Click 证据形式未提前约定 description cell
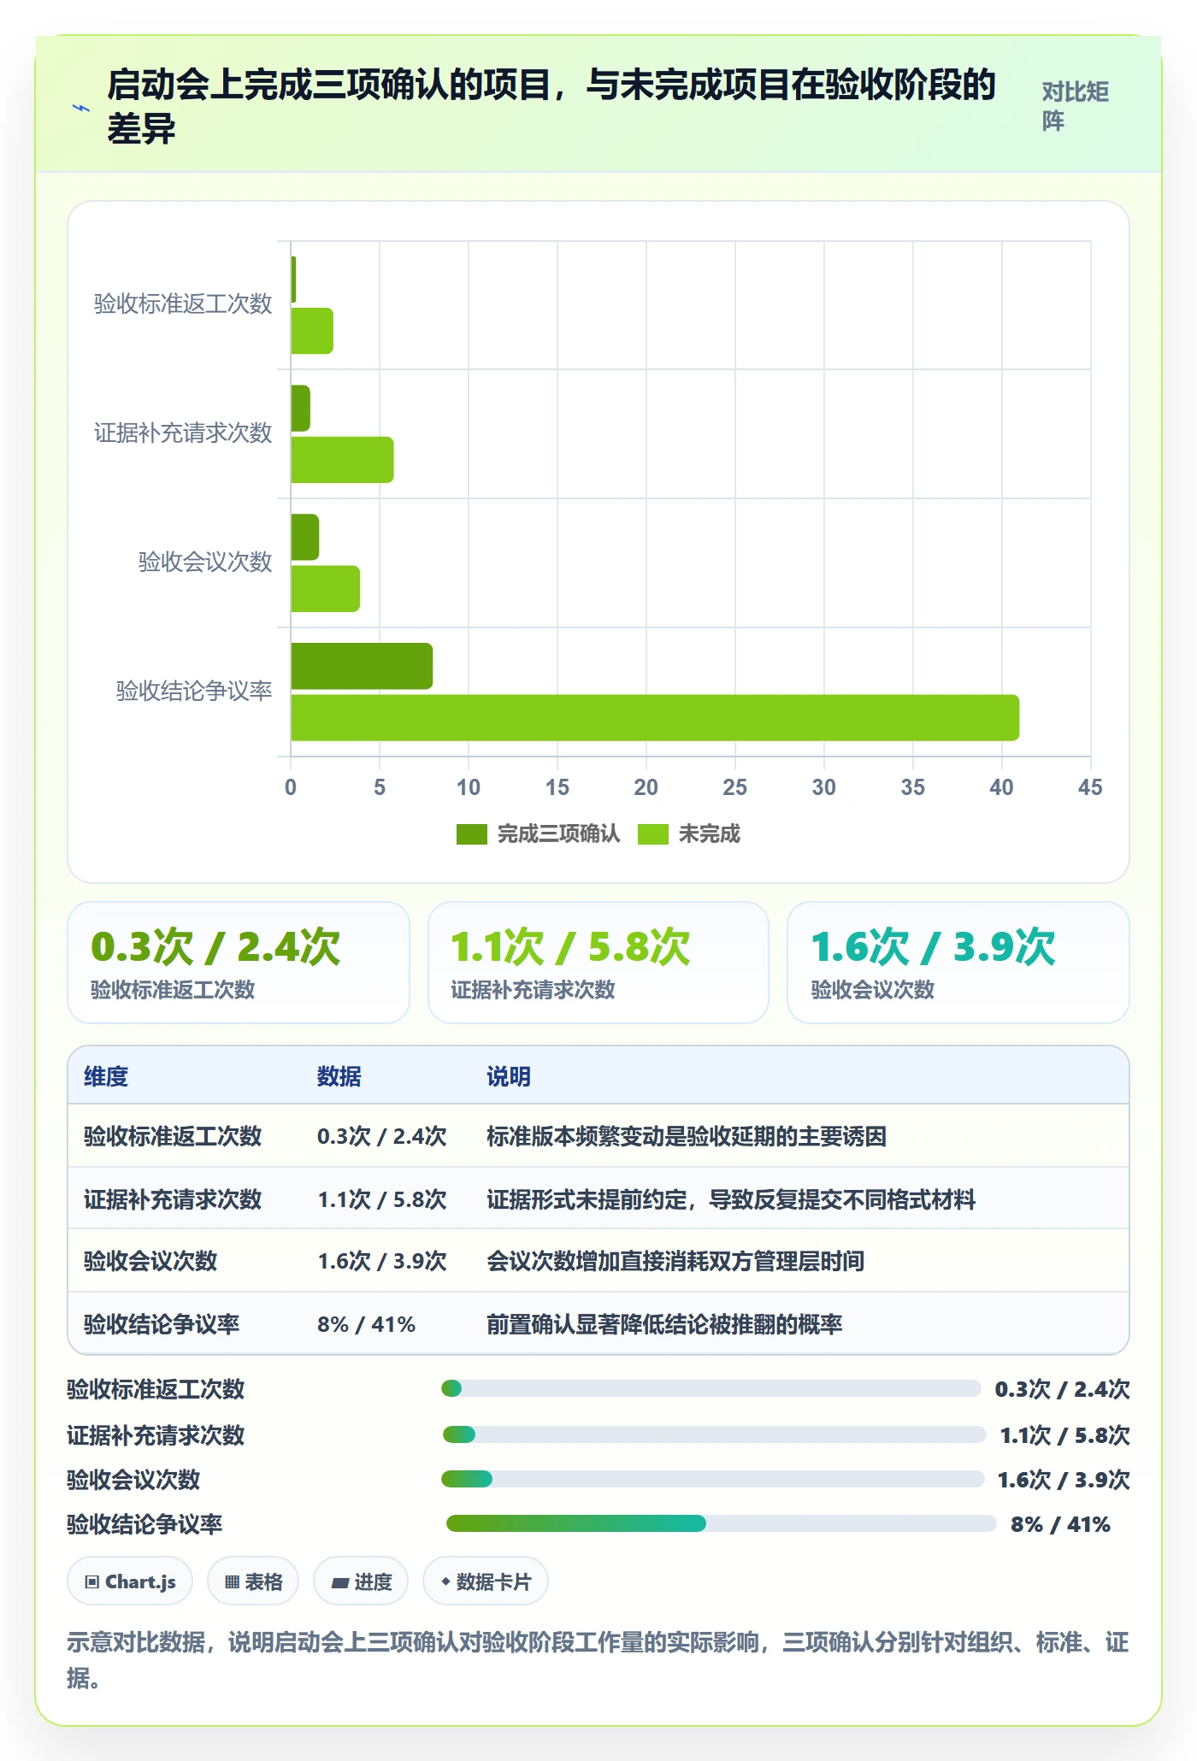This screenshot has height=1761, width=1197. 731,1199
